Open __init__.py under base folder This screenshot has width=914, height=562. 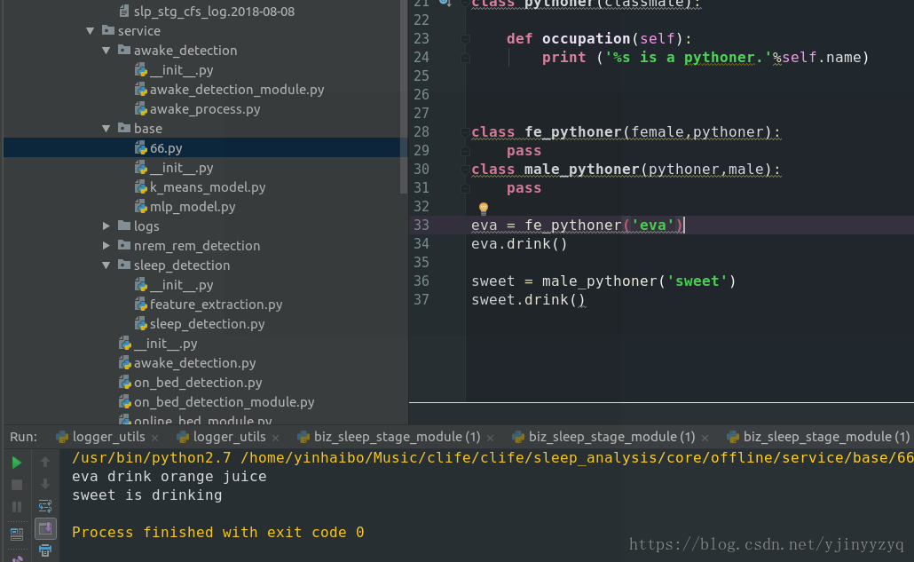181,168
